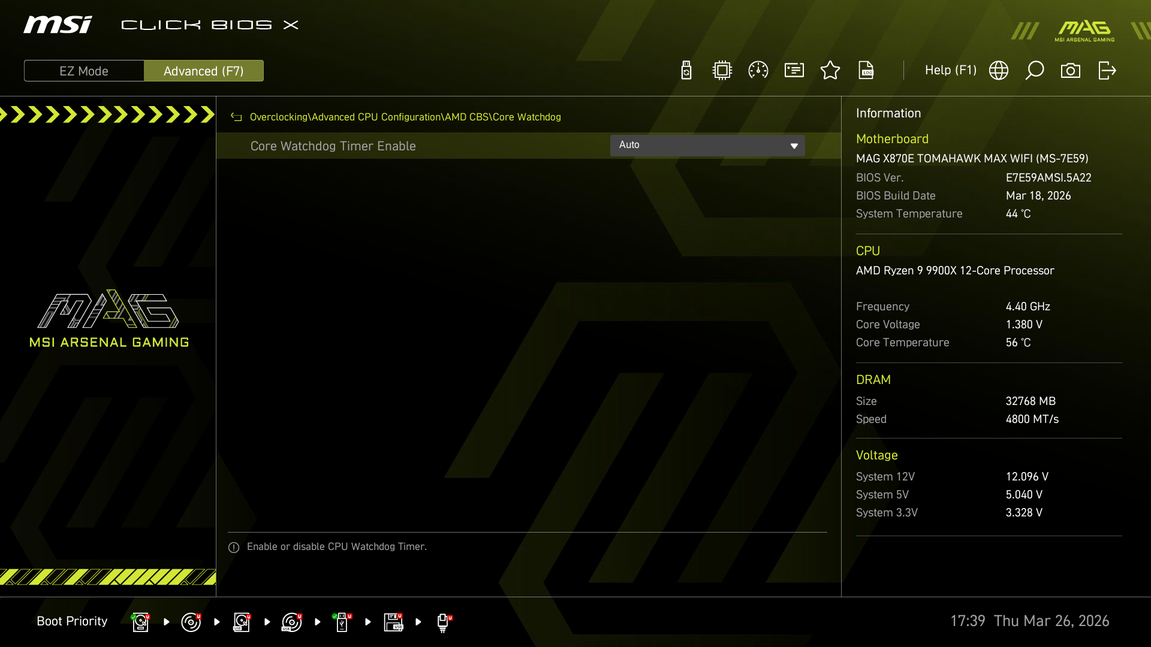Open the search magnifier tool
The width and height of the screenshot is (1151, 647).
click(1035, 70)
